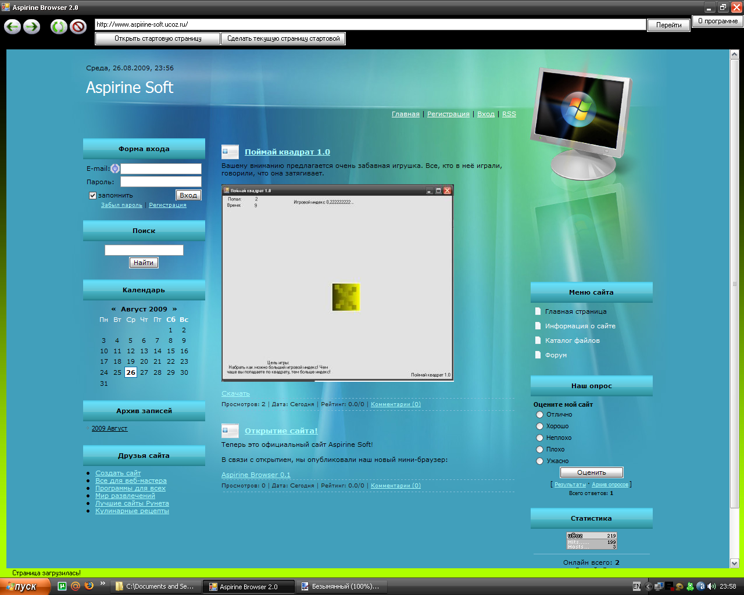Click the Пароль input field
744x595 pixels.
pyautogui.click(x=161, y=182)
